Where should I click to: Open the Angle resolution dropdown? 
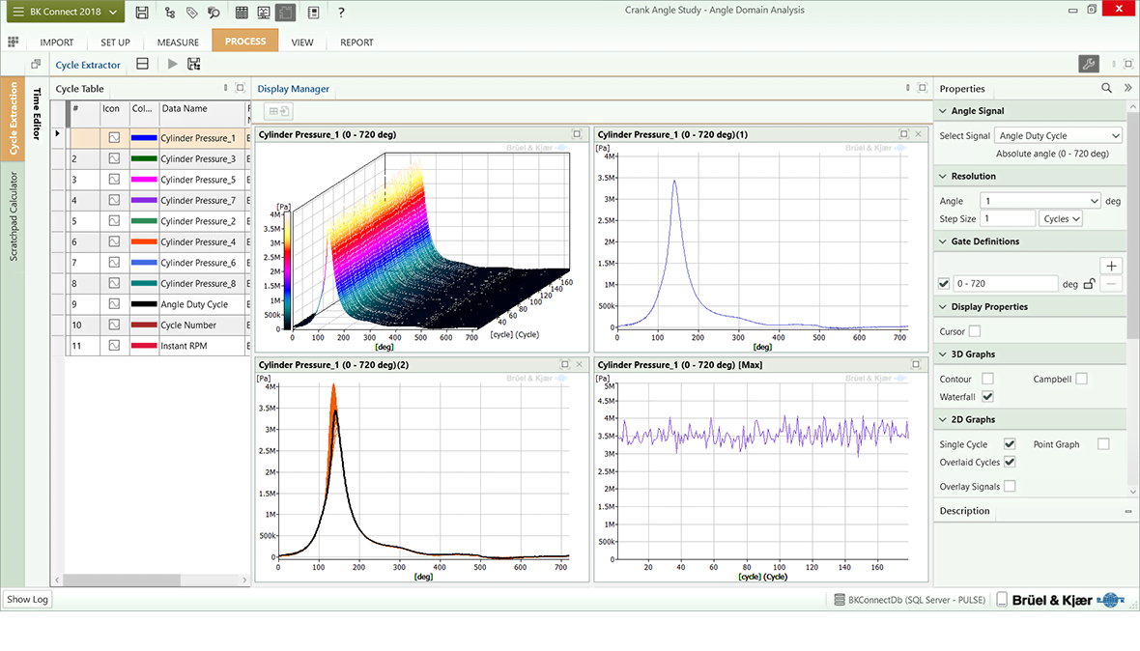(1040, 201)
